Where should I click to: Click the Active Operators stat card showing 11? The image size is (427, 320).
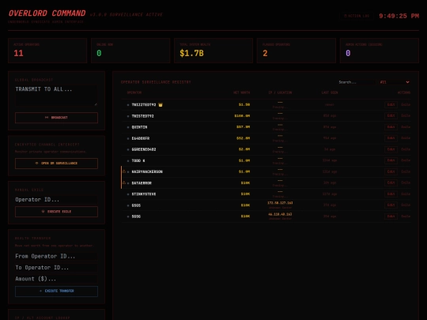coord(47,51)
